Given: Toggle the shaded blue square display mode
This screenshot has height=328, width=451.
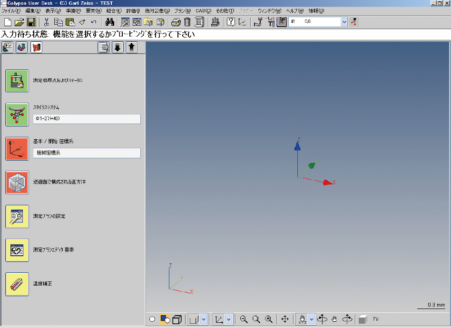Looking at the screenshot, I should tap(165, 319).
